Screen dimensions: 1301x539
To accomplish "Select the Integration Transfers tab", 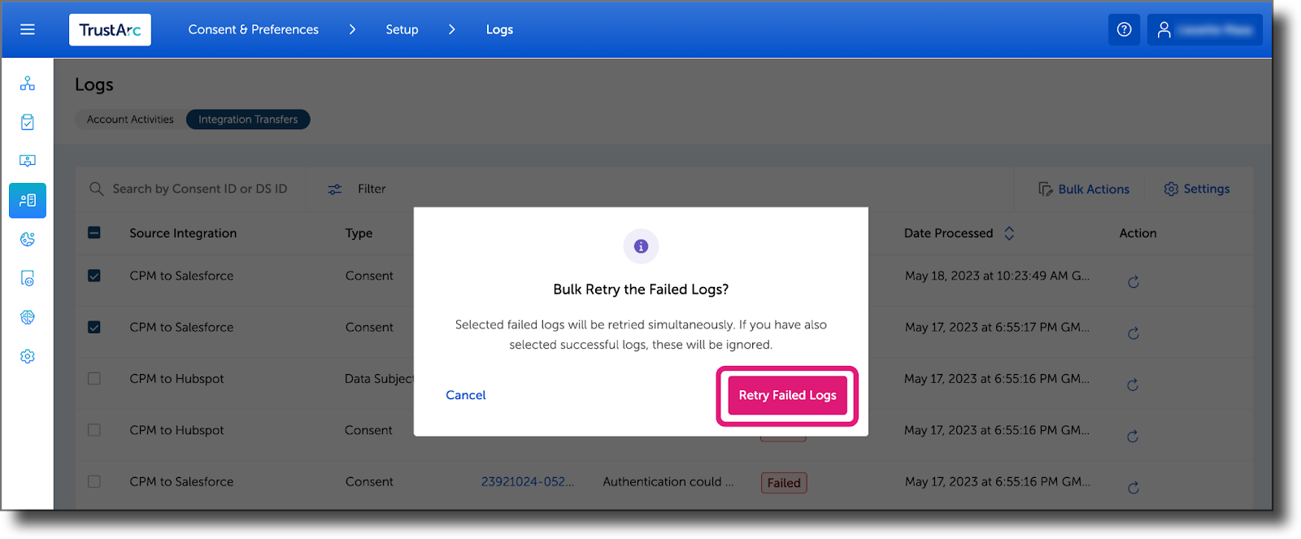I will tap(247, 119).
